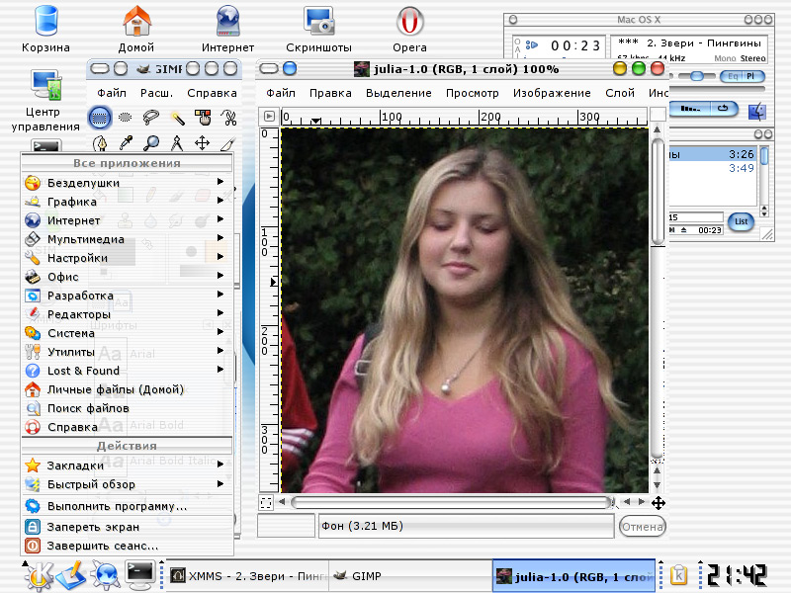This screenshot has height=593, width=791.
Task: Pick the Paths pen tool
Action: [x=100, y=143]
